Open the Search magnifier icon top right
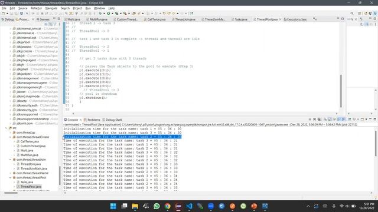 coord(352,14)
